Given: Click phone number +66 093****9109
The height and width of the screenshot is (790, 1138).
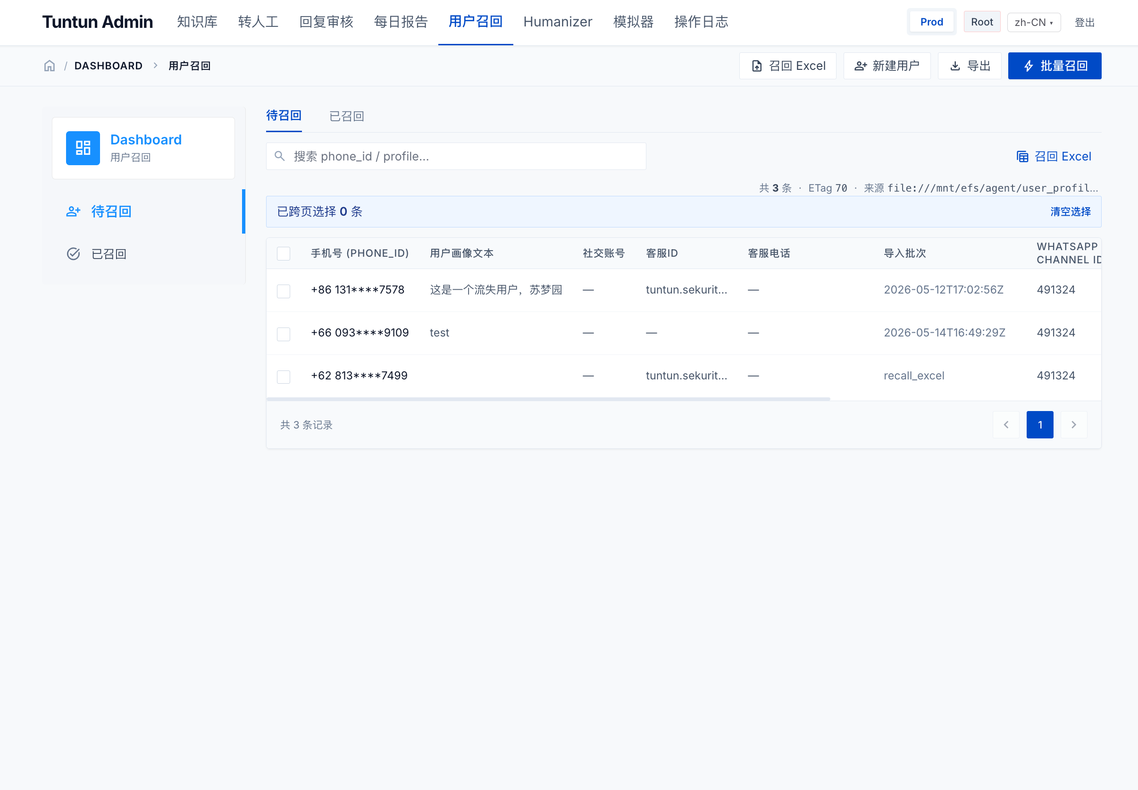Looking at the screenshot, I should (x=360, y=333).
